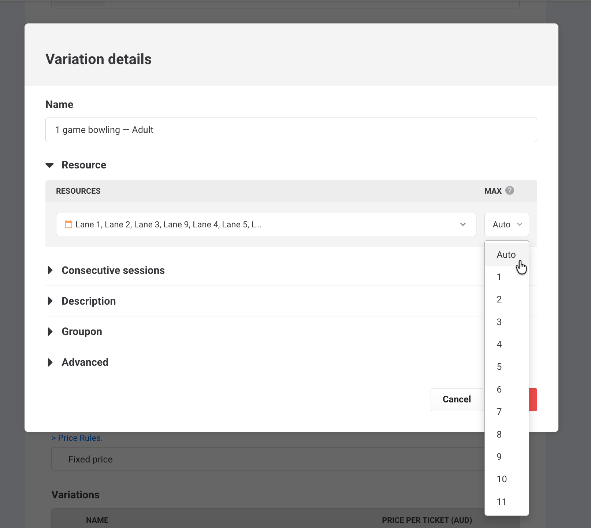This screenshot has height=528, width=591.
Task: Click the red save button
Action: pos(533,399)
